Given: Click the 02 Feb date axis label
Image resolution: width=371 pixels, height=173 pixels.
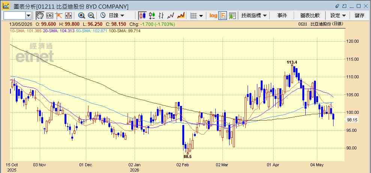Looking at the screenshot, I should pos(183,165).
